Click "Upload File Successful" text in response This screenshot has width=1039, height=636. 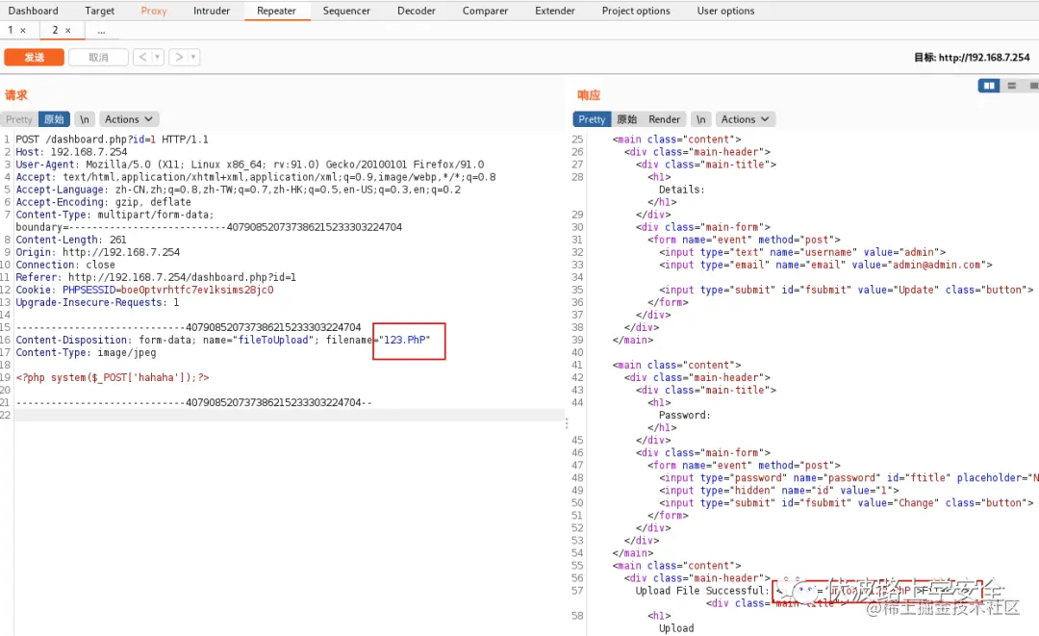pyautogui.click(x=699, y=590)
